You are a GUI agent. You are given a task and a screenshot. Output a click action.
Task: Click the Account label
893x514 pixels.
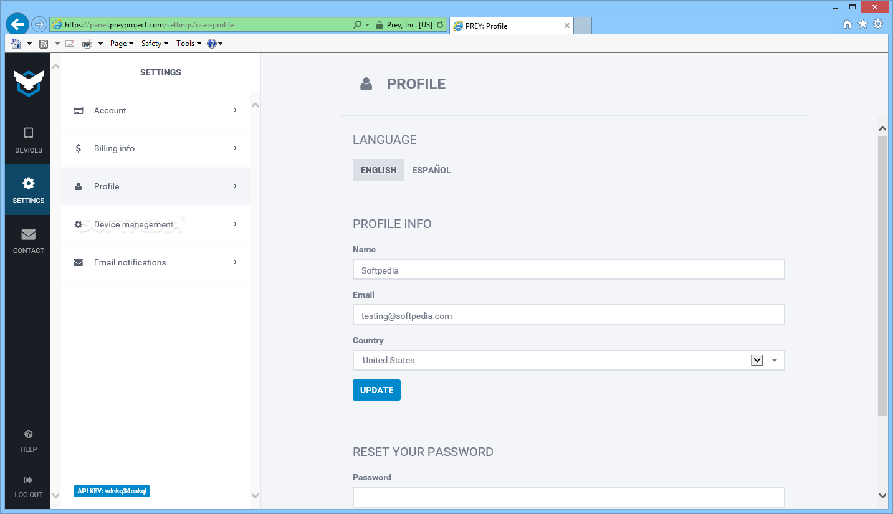110,110
